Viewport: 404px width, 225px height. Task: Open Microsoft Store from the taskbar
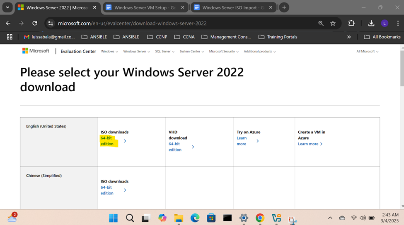tap(211, 218)
